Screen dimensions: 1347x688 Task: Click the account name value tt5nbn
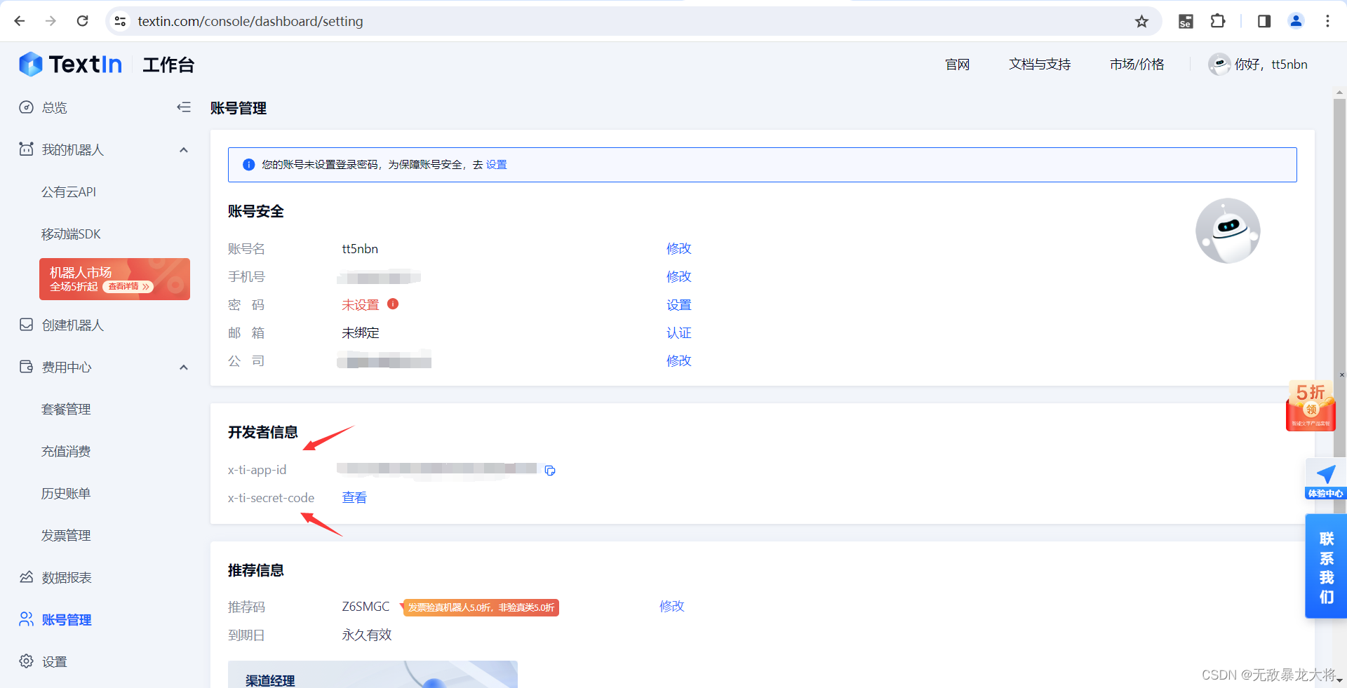tap(360, 248)
